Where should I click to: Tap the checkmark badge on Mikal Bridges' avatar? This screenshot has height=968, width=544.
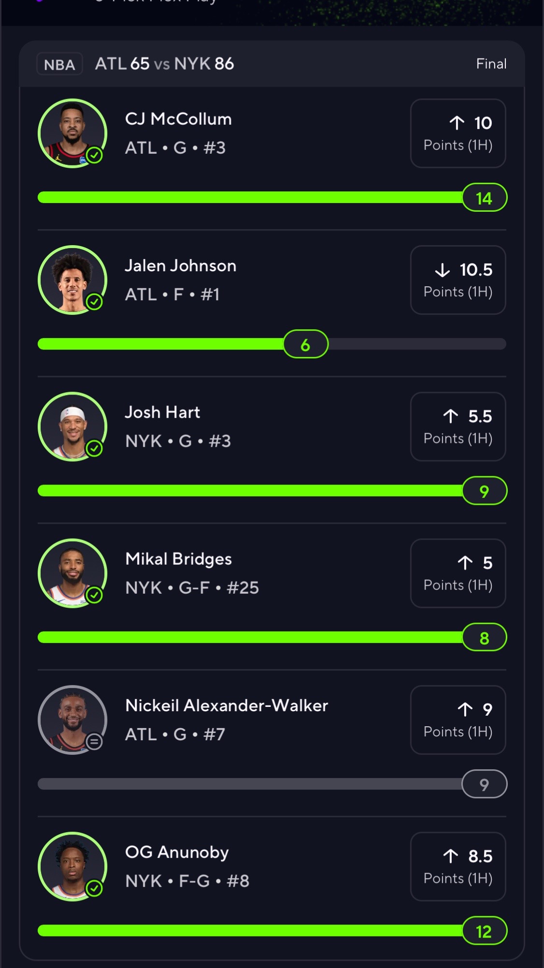coord(94,595)
